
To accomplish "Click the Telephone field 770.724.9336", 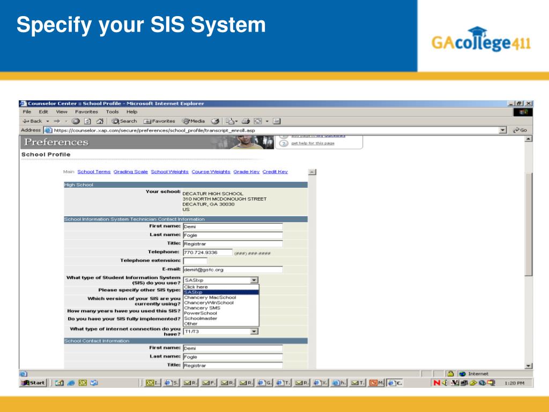I will tap(207, 252).
